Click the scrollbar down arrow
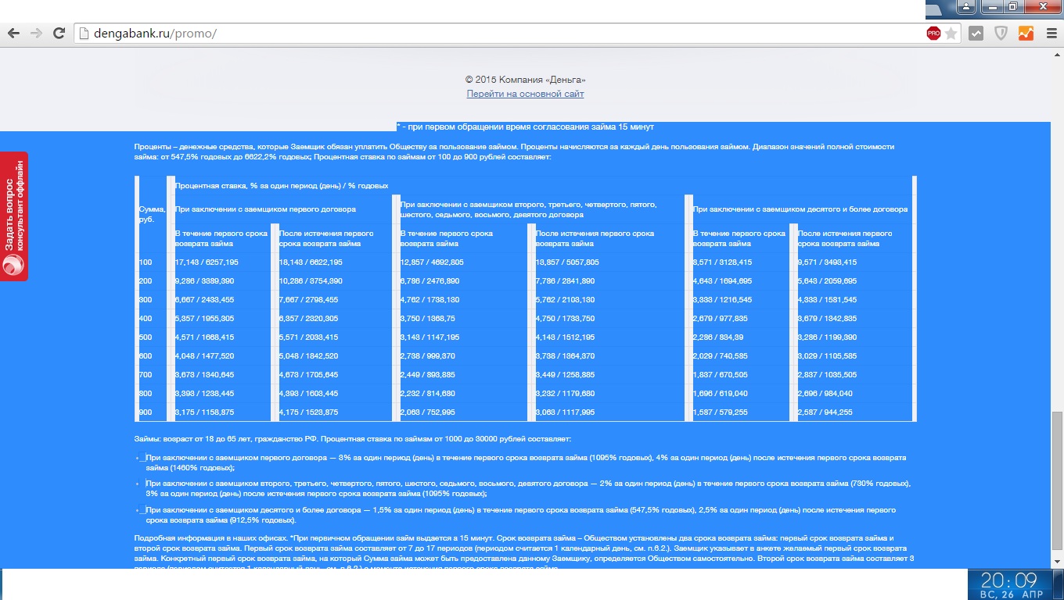1064x600 pixels. coord(1057,562)
